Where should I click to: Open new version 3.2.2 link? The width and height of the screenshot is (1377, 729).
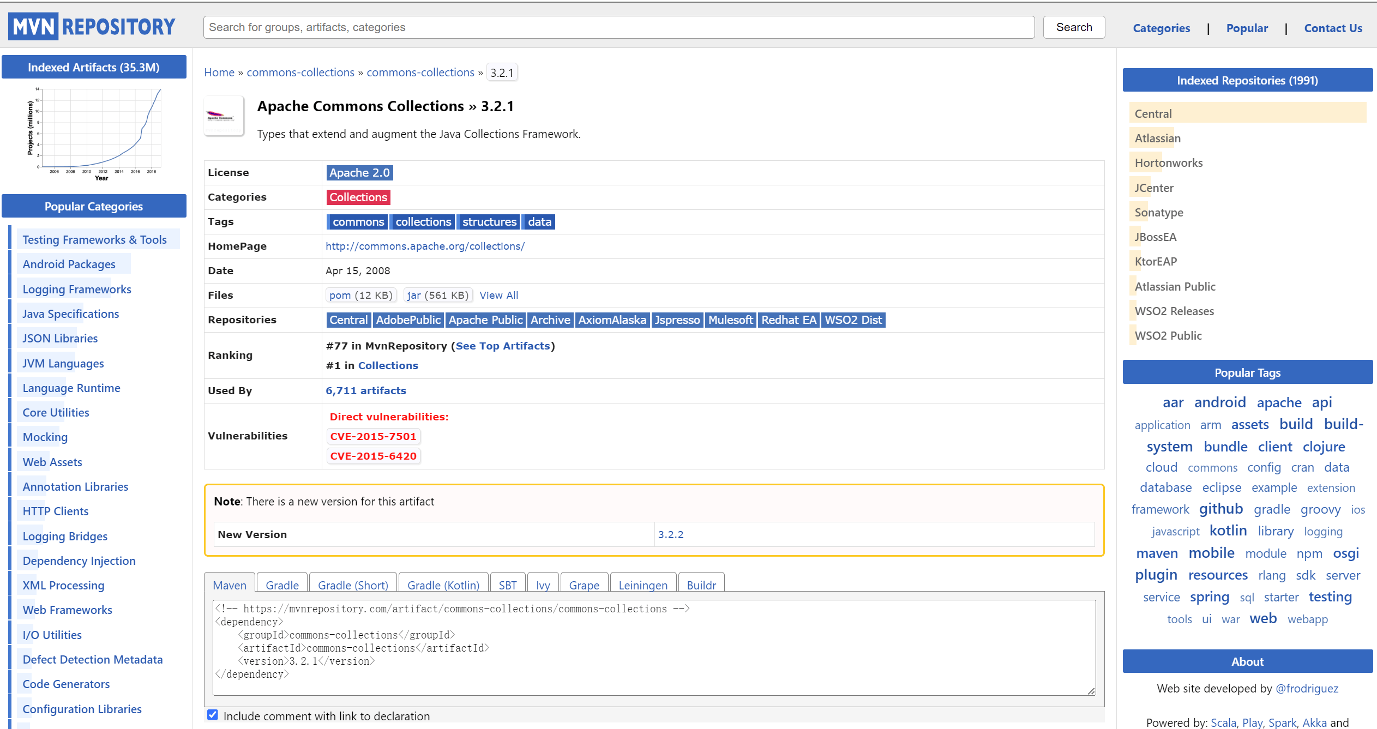[x=670, y=534]
